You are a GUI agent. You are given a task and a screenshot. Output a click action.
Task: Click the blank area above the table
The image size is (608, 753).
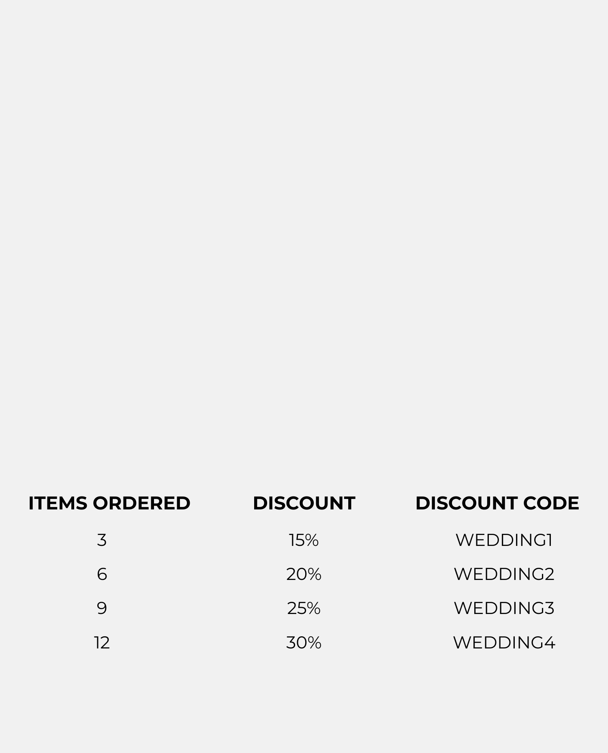304,243
